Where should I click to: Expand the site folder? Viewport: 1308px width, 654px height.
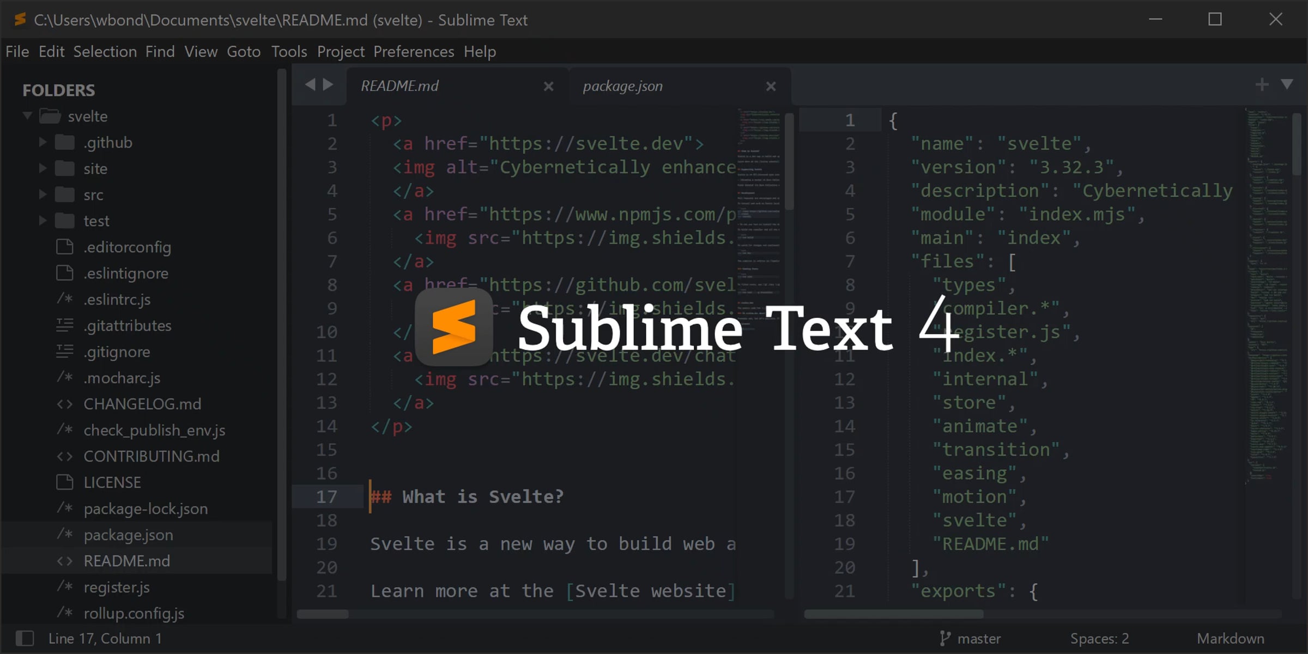point(43,168)
